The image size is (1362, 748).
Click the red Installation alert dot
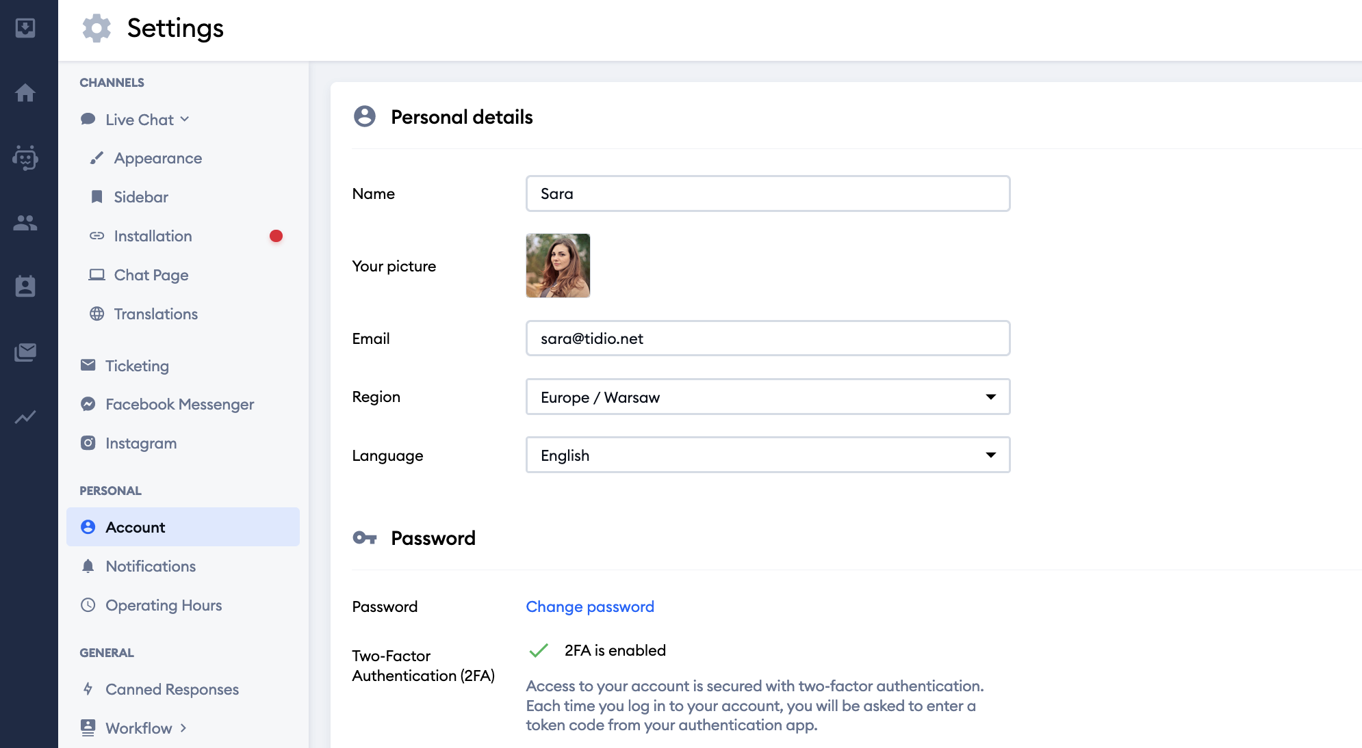[x=276, y=236]
